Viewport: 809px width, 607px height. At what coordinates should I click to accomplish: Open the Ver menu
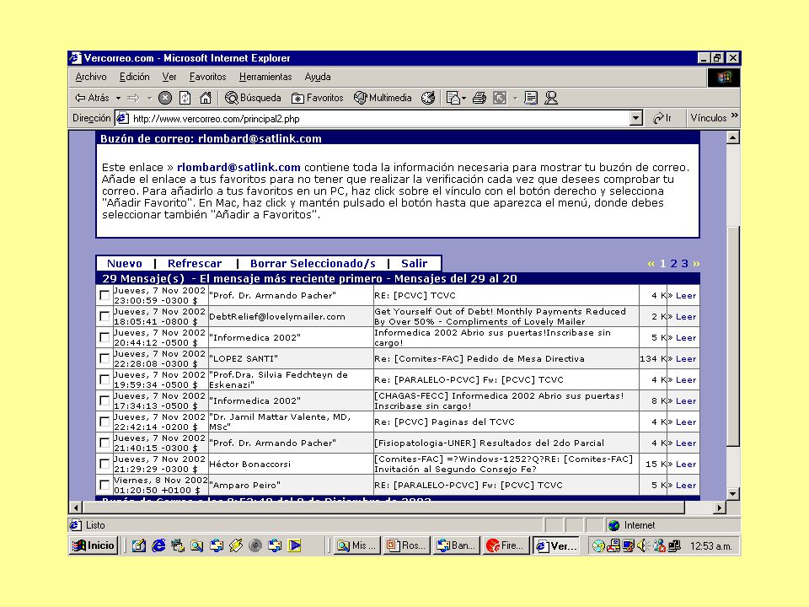(169, 77)
